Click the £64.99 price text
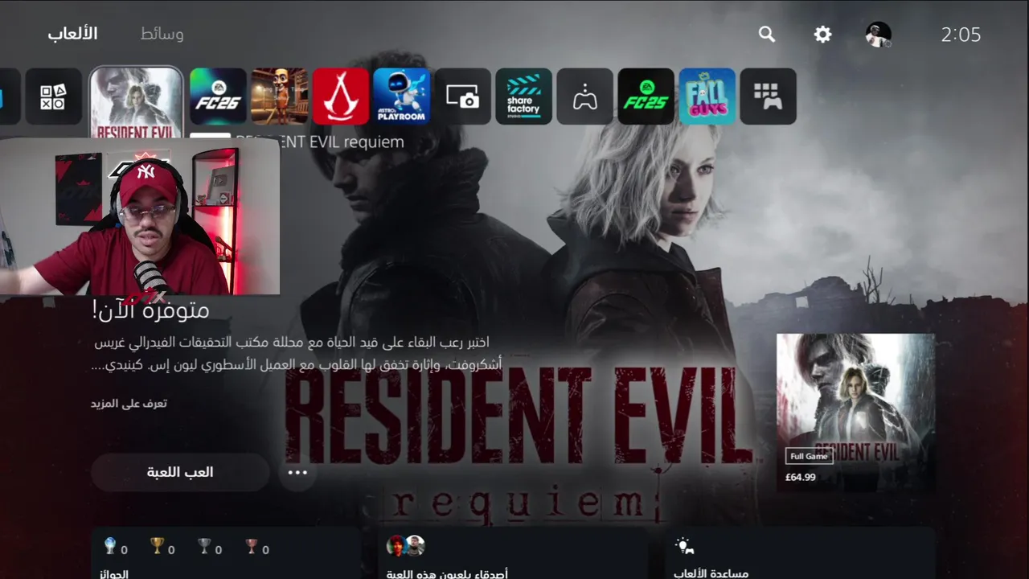Image resolution: width=1029 pixels, height=579 pixels. (801, 477)
